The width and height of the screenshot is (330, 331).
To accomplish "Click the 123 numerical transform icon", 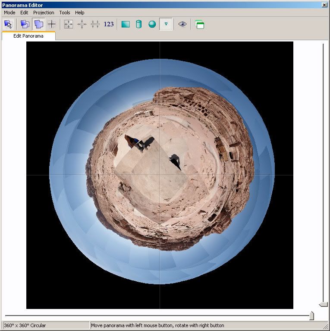I will [x=109, y=24].
